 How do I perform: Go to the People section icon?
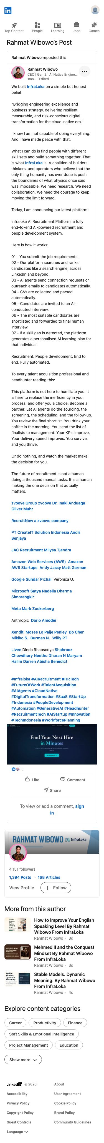click(x=37, y=25)
